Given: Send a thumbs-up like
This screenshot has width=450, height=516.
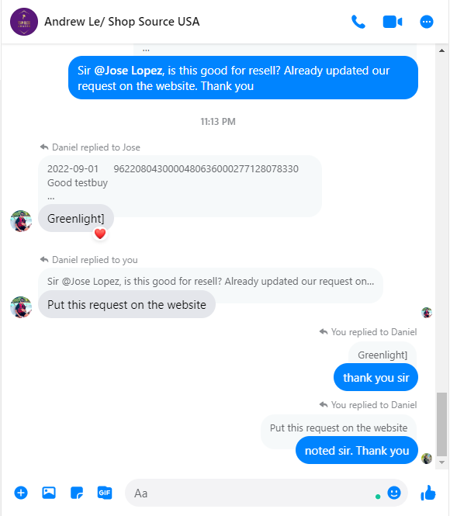Looking at the screenshot, I should [x=428, y=493].
